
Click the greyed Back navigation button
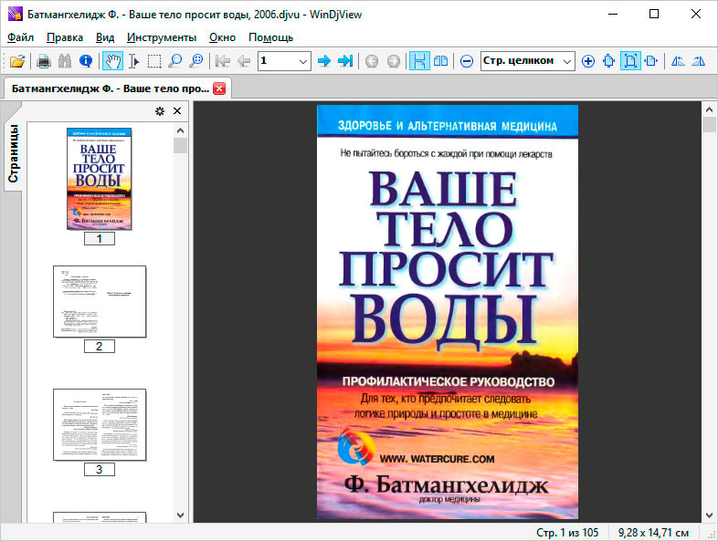(x=372, y=61)
